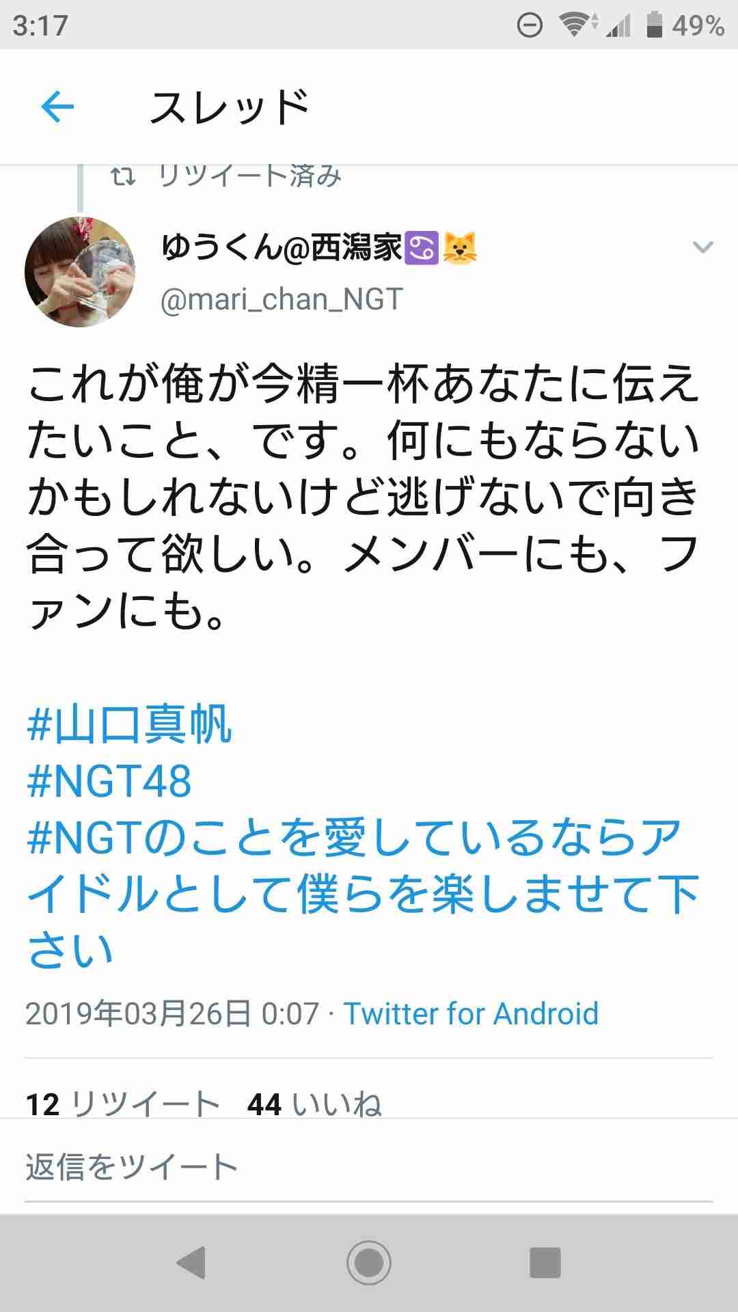Tap the Twitter for Android source link
Image resolution: width=738 pixels, height=1312 pixels.
[471, 1013]
